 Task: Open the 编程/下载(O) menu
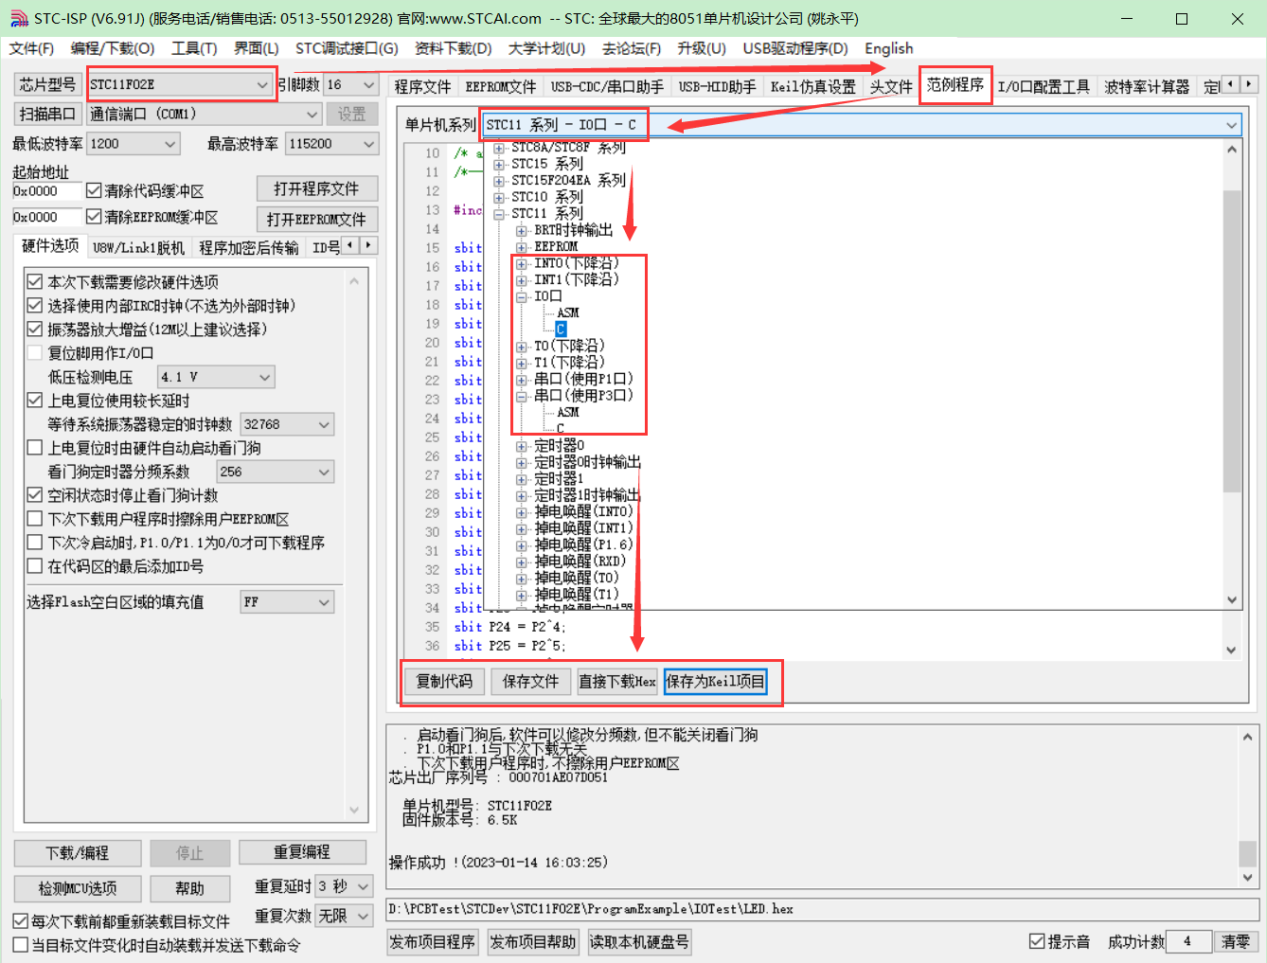113,48
